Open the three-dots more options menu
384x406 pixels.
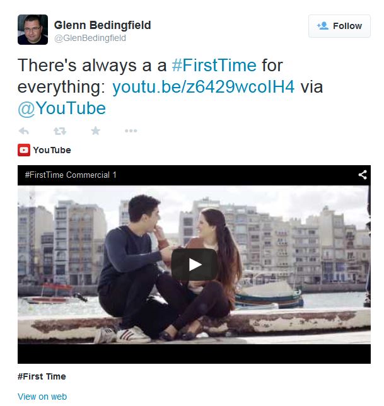pyautogui.click(x=131, y=130)
